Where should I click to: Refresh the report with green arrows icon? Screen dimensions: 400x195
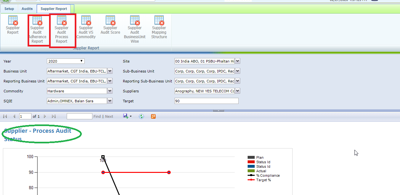141,116
